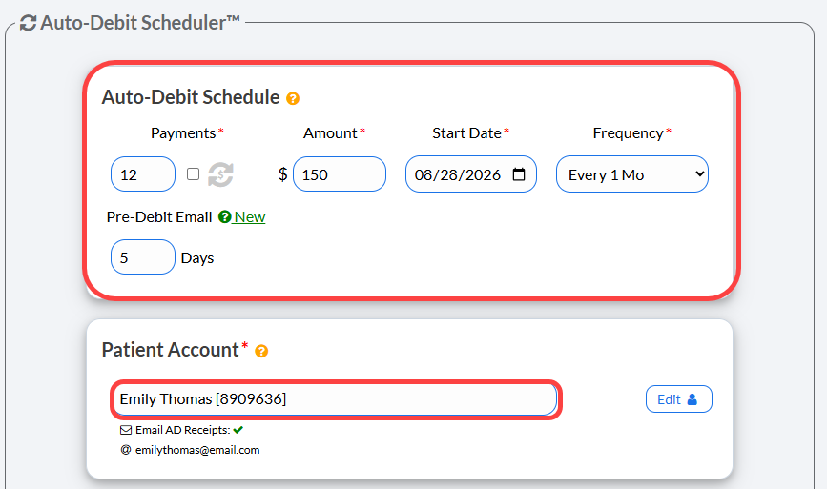Screen dimensions: 827x489
Task: Click green help icon near Pre-Debit Email
Action: pos(225,216)
